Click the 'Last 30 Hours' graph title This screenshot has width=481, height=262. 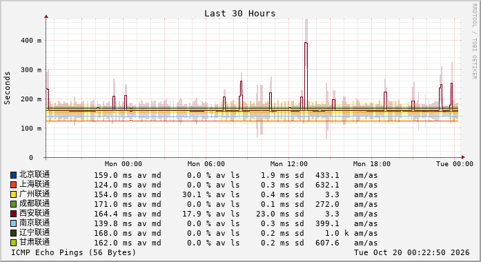(240, 14)
